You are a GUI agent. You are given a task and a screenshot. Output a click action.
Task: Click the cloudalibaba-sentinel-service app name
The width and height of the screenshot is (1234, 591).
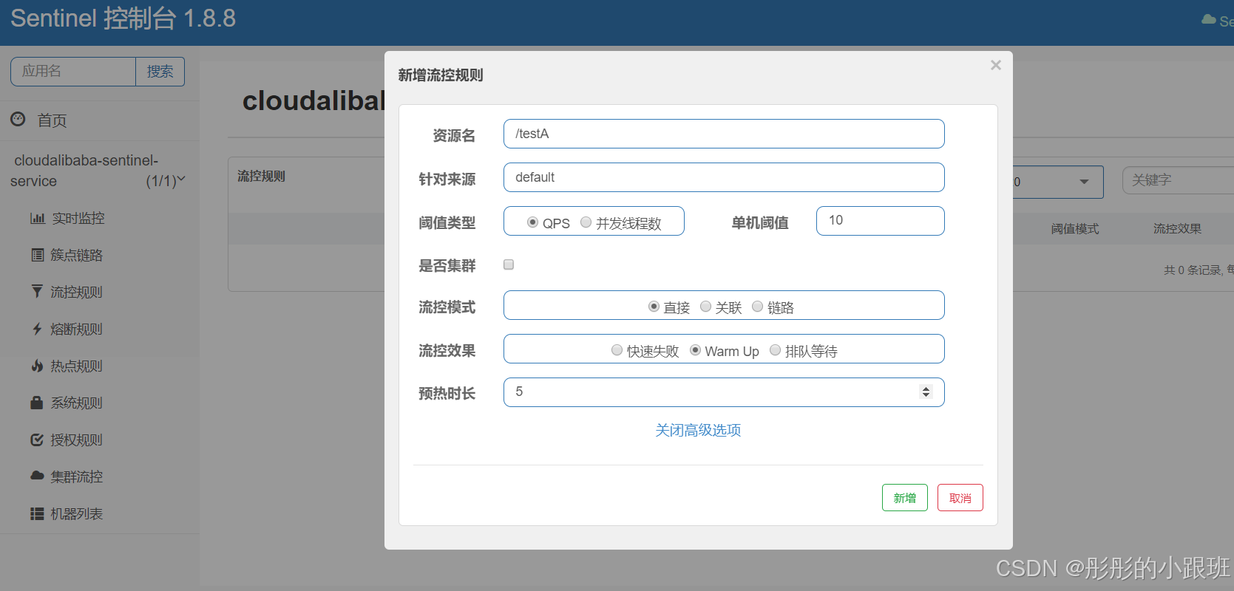[x=86, y=171]
